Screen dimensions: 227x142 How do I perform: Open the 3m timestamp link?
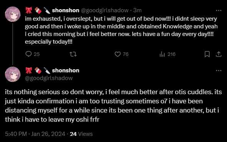(138, 10)
